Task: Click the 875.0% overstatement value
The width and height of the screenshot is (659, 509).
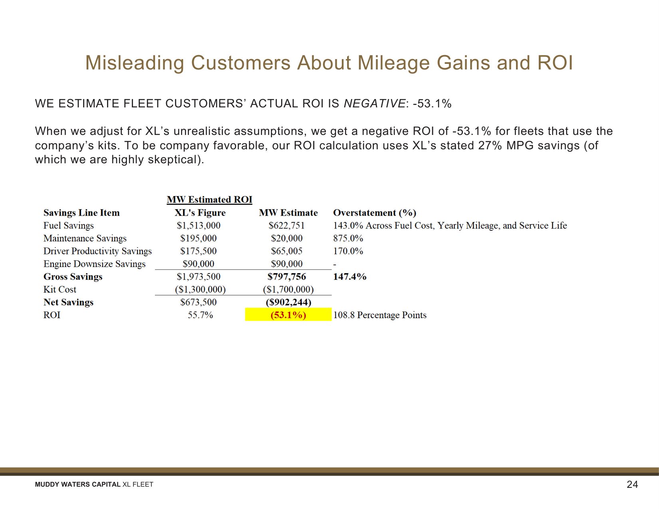Action: tap(348, 238)
